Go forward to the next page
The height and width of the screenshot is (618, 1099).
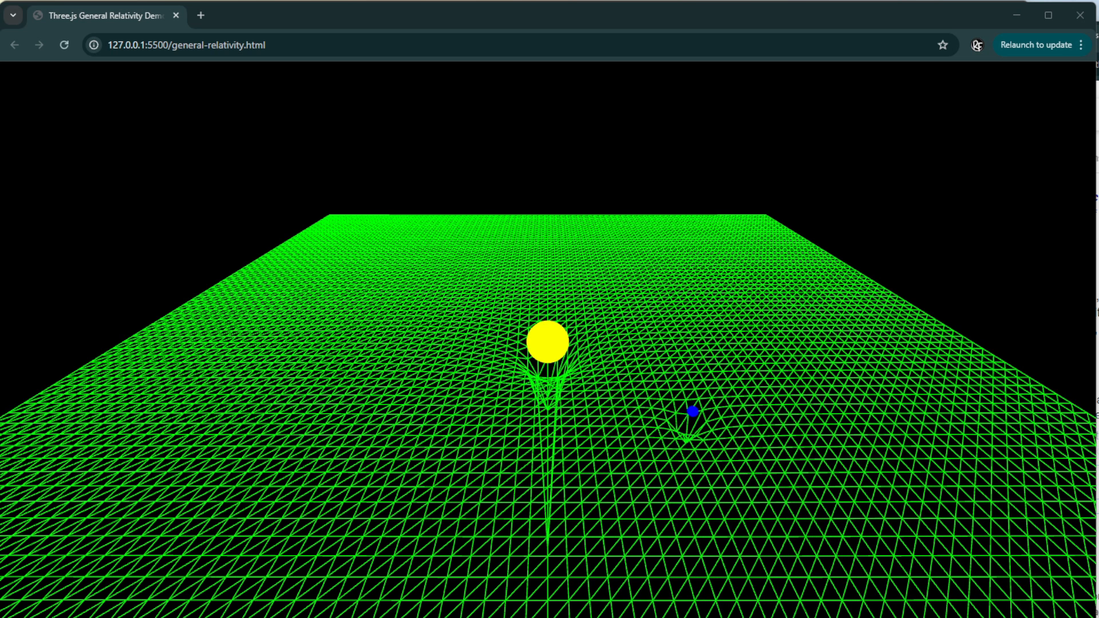click(39, 45)
